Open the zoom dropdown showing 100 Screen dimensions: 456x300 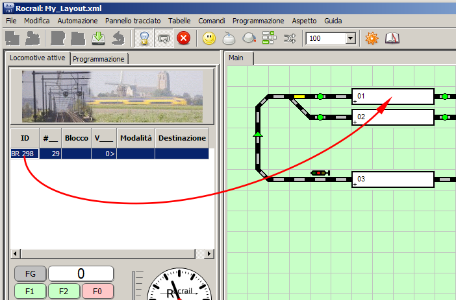tap(351, 39)
